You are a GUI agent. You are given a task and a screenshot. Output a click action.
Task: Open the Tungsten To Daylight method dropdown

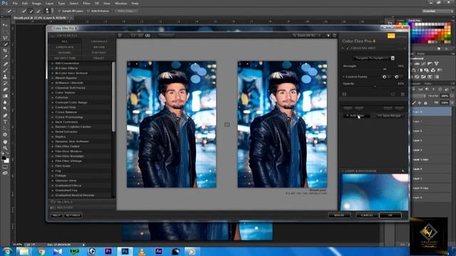click(x=373, y=58)
